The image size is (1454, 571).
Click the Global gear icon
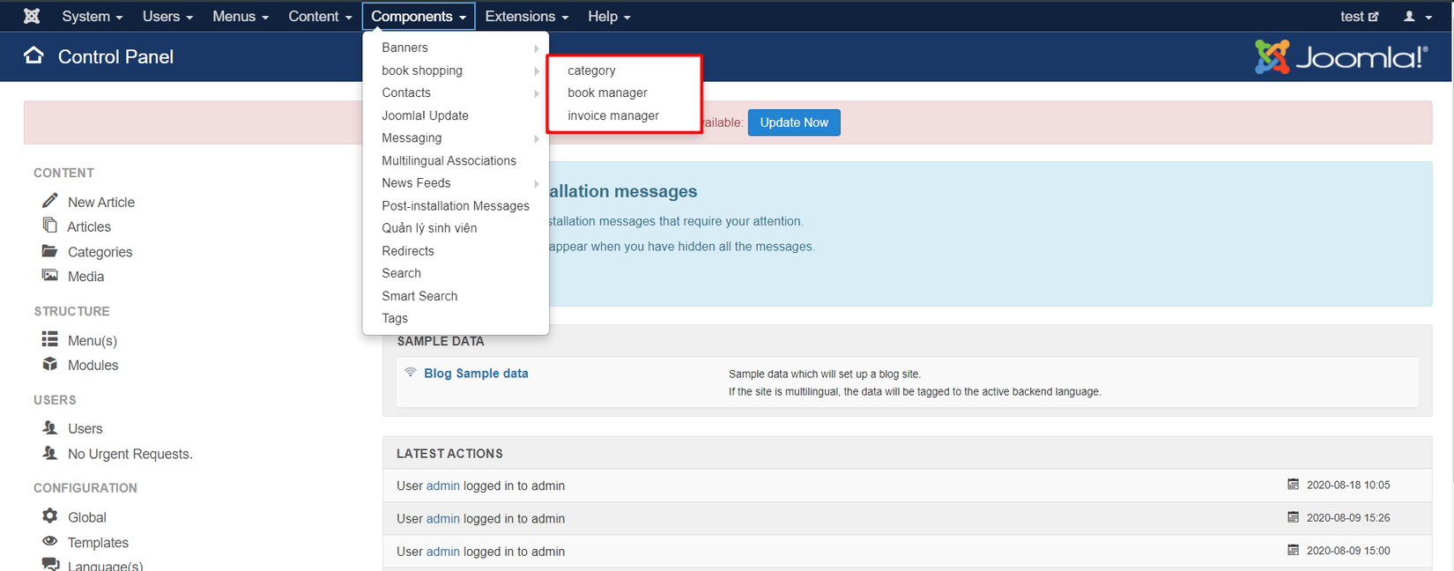click(x=50, y=515)
